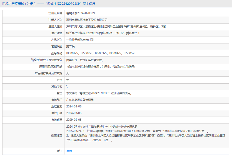Image resolution: width=232 pixels, height=157 pixels.
Task: Select composition text 由电极片、导线和连接器组成
Action: 85,60
